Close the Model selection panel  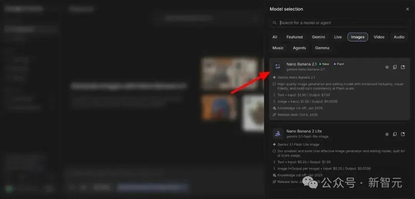coord(407,9)
